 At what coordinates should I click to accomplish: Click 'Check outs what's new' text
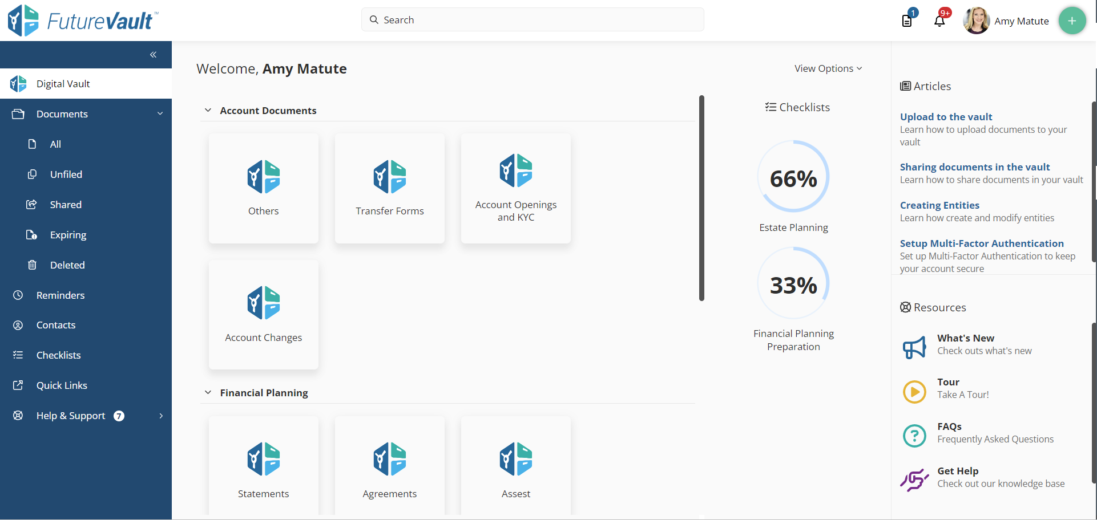(984, 351)
